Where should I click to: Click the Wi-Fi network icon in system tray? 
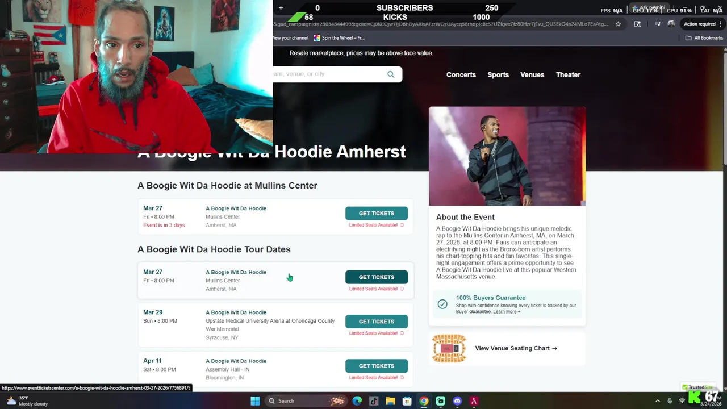click(x=682, y=401)
